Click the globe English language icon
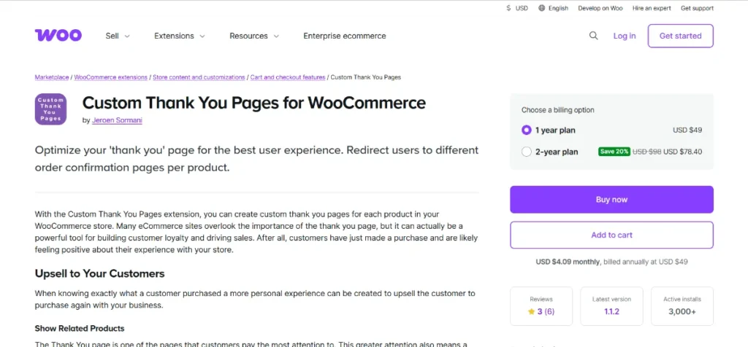The image size is (748, 347). point(542,8)
